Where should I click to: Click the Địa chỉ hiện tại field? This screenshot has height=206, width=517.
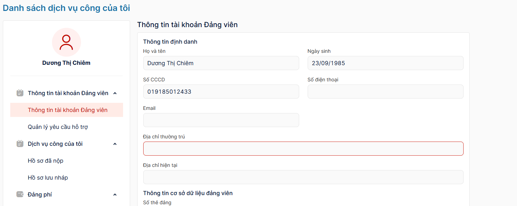click(x=303, y=177)
